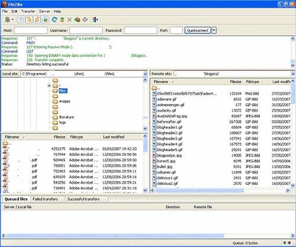Click the remote parent folder '..' icon
296x247 pixels.
tap(155, 88)
